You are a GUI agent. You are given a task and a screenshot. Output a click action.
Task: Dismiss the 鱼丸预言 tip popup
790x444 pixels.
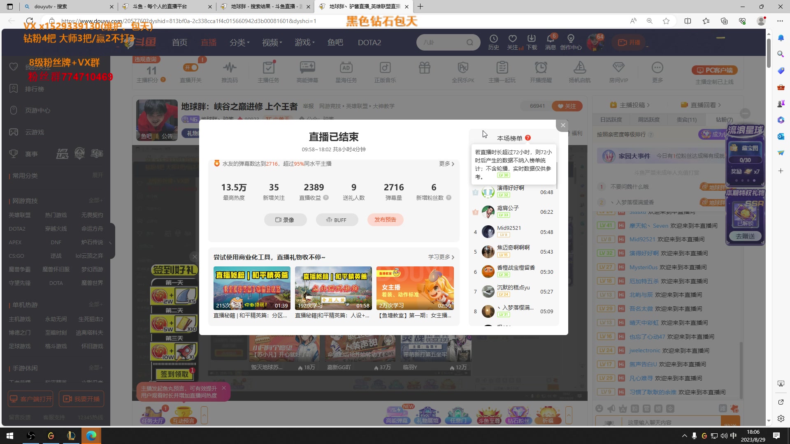coord(223,388)
